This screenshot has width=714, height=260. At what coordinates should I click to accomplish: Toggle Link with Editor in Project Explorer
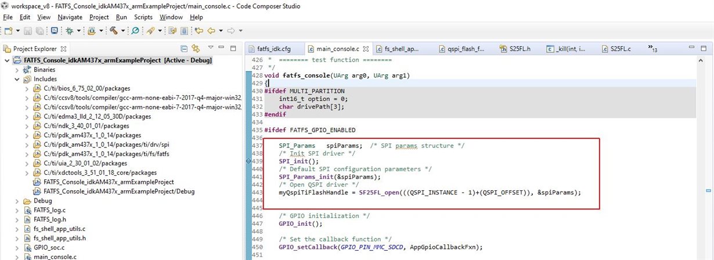point(196,49)
